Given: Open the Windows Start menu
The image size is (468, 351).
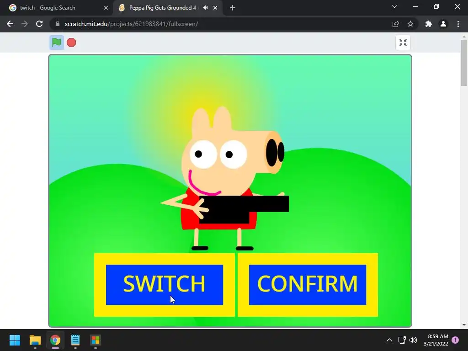Looking at the screenshot, I should tap(15, 340).
